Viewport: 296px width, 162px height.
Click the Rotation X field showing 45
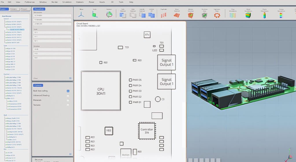click(52, 49)
